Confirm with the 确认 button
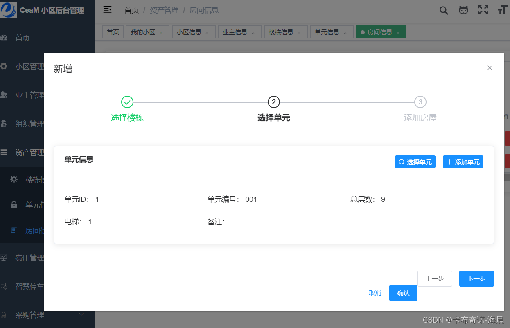Screen dimensions: 510x328 (403, 293)
